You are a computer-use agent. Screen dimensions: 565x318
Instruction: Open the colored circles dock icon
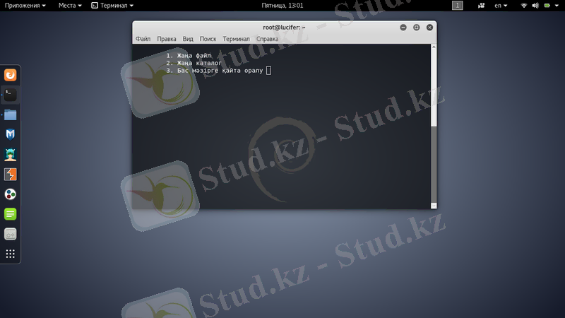point(10,194)
